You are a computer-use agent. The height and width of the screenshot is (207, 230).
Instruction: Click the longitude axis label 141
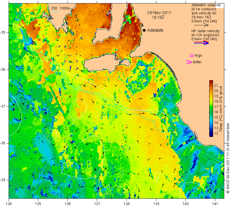[215, 204]
